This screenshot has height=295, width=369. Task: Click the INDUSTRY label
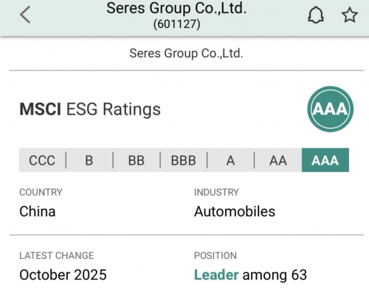pyautogui.click(x=216, y=192)
